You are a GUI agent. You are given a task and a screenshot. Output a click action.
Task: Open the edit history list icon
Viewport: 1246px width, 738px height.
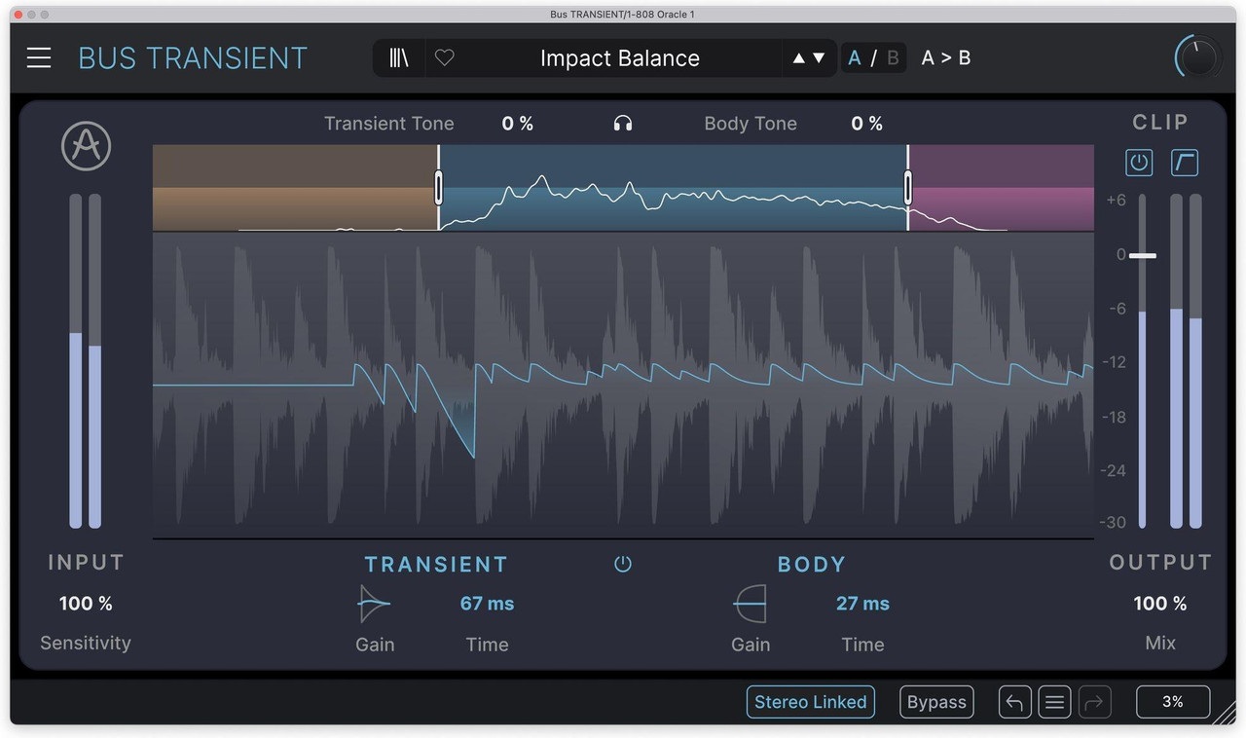pos(1054,702)
